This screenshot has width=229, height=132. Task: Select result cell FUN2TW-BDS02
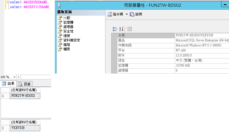(25, 96)
